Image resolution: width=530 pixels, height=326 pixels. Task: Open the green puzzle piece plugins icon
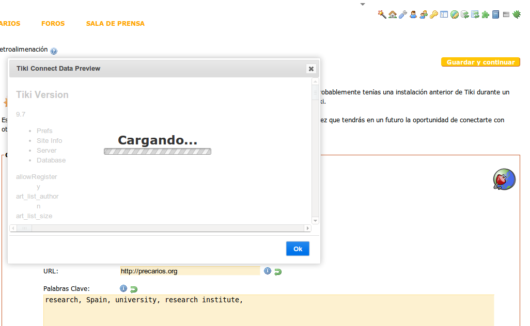[x=486, y=14]
